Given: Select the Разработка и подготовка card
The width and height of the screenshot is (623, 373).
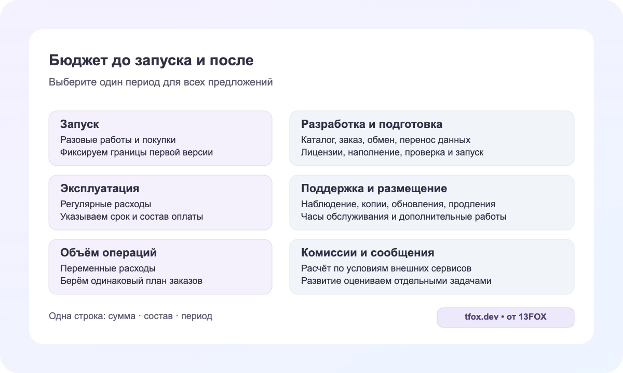Looking at the screenshot, I should coord(432,138).
